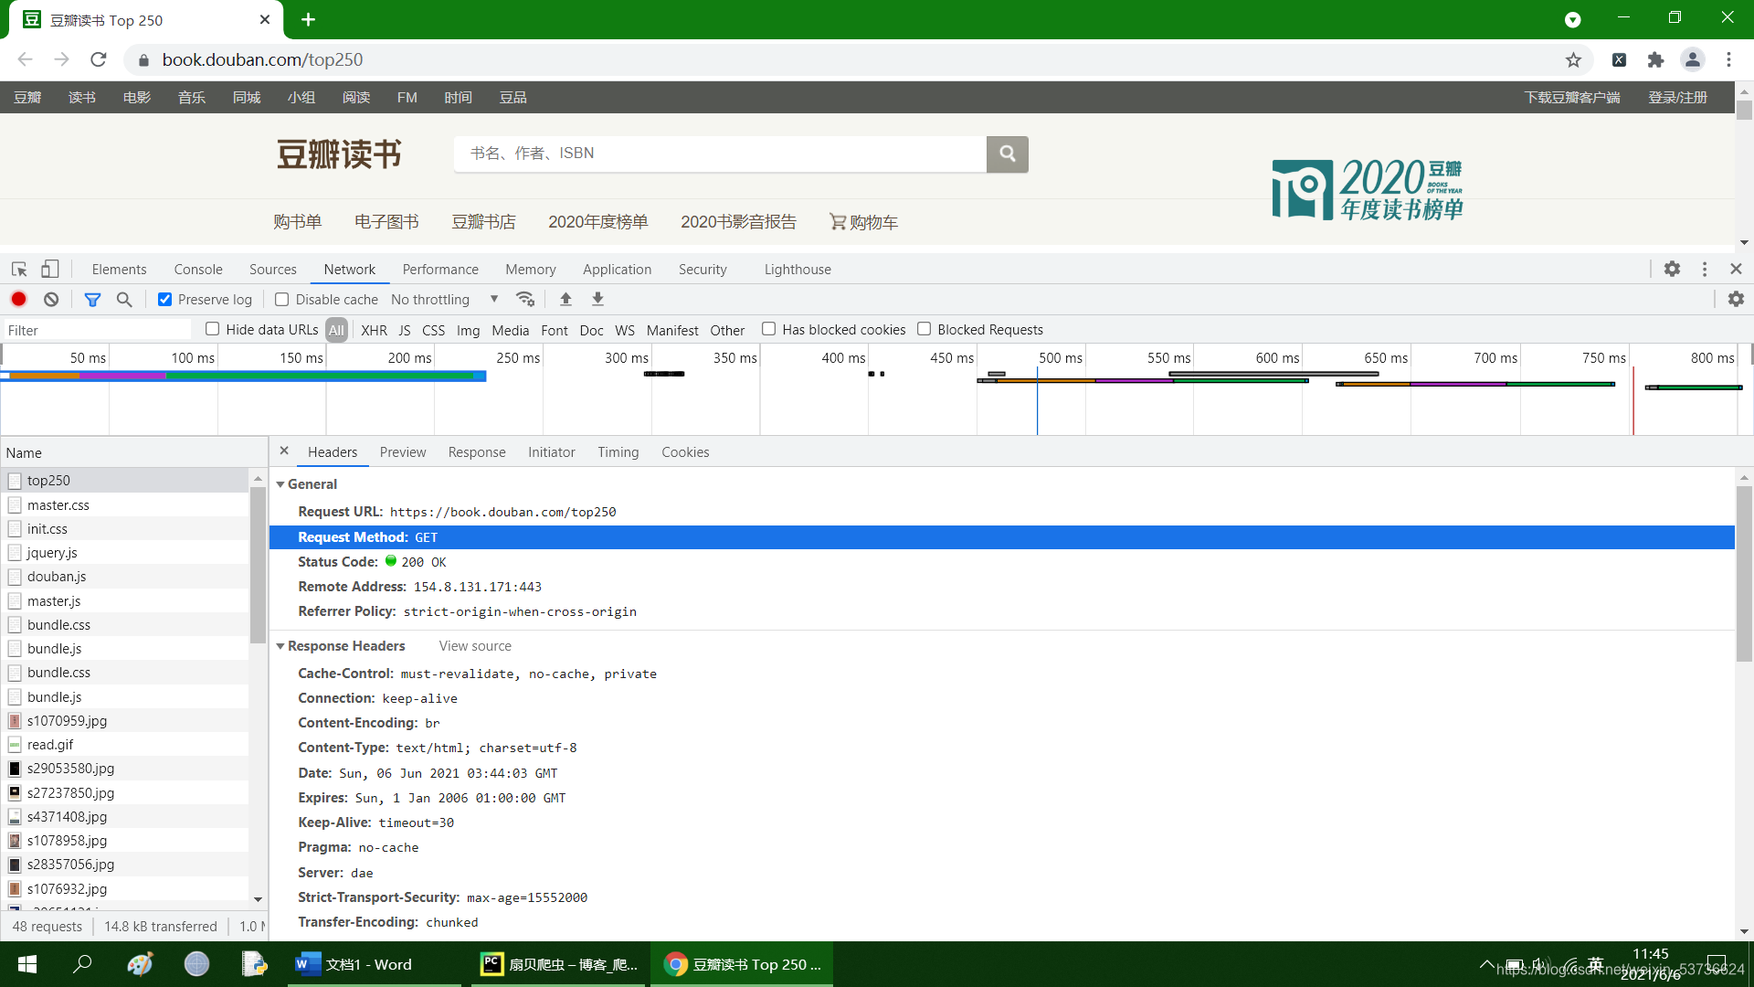Open network conditions wifi icon
The height and width of the screenshot is (987, 1754).
525,299
